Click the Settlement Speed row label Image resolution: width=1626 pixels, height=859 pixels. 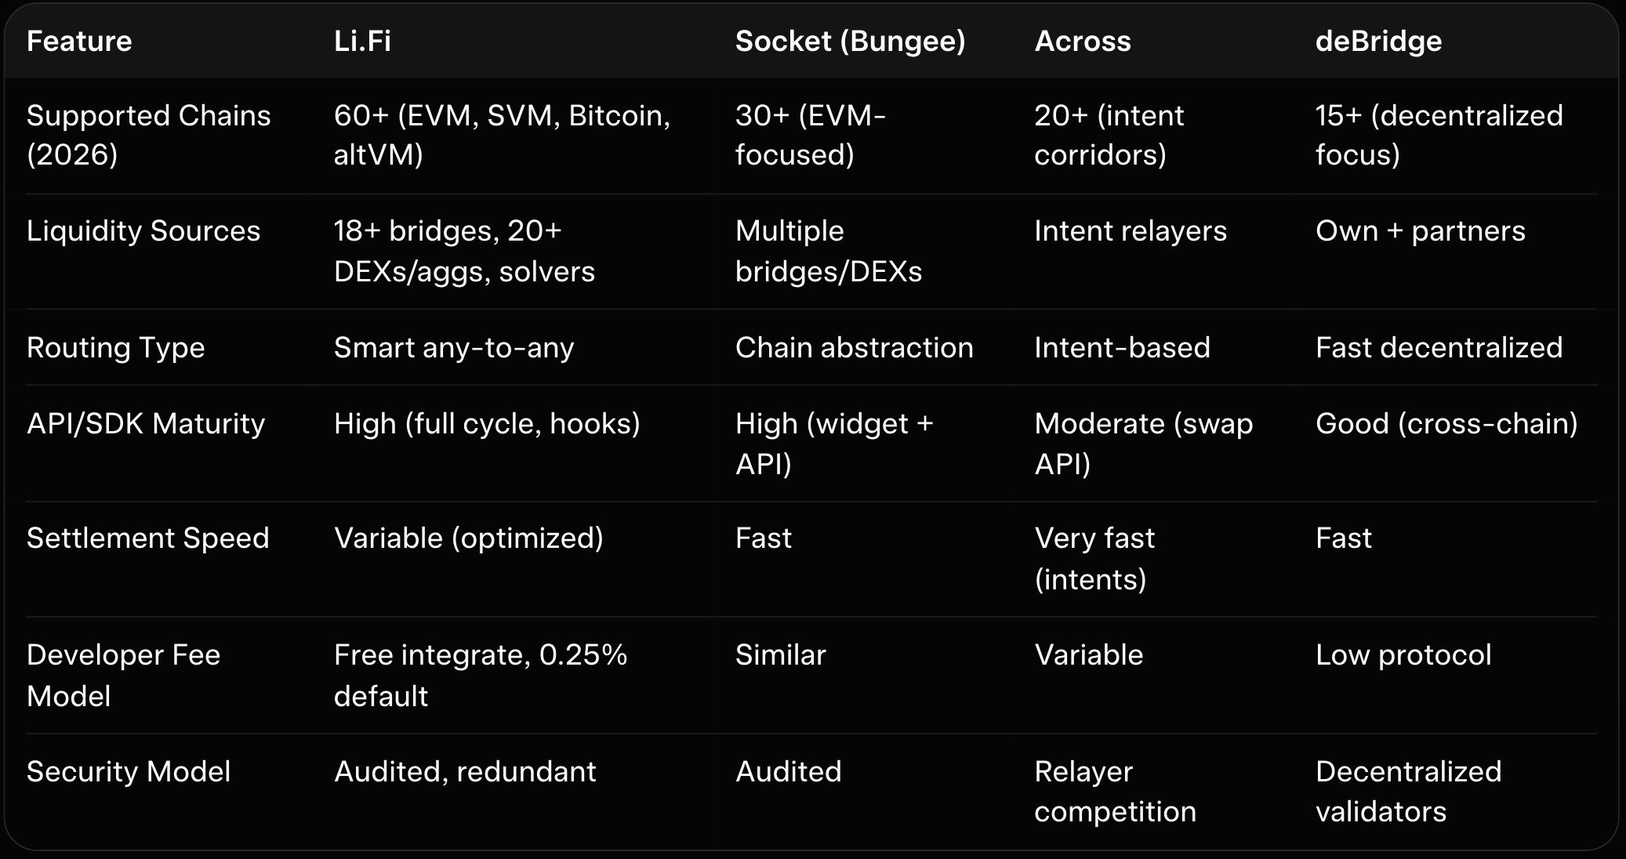pos(147,538)
